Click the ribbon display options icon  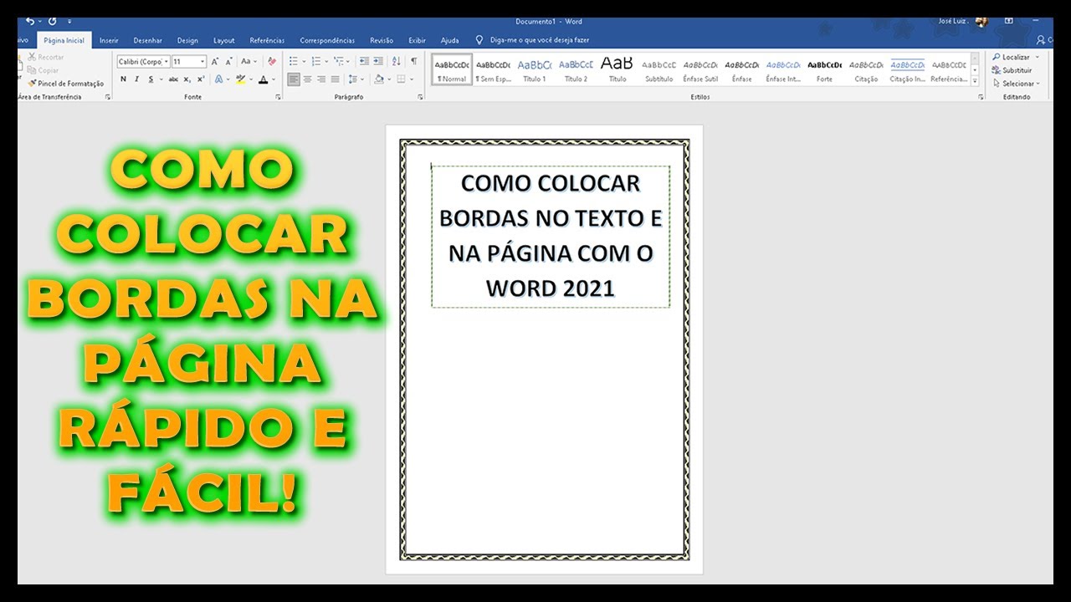1009,21
